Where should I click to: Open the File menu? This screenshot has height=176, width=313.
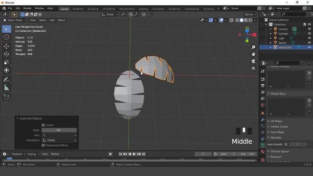click(10, 8)
